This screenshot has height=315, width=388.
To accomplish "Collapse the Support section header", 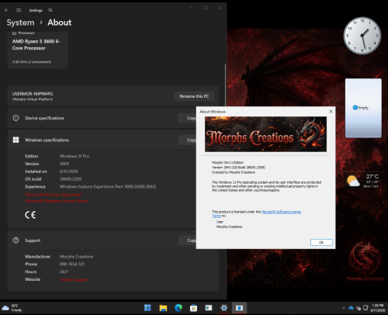I will pos(102,241).
